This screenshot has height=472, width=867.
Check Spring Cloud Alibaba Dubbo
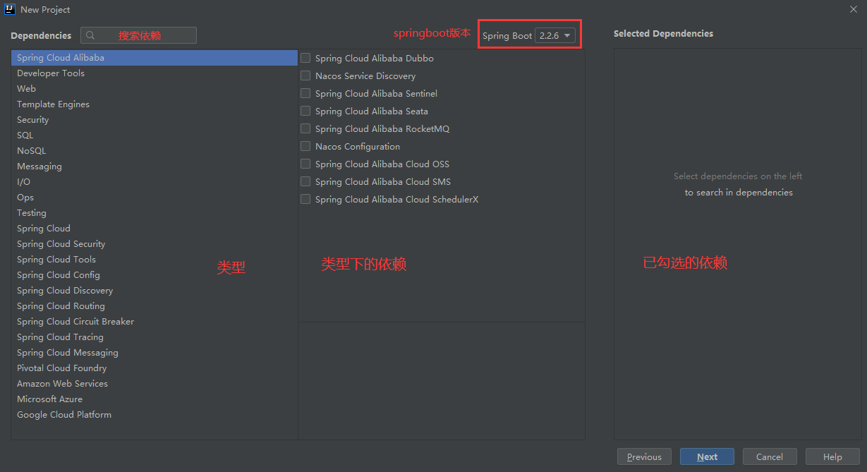tap(305, 58)
